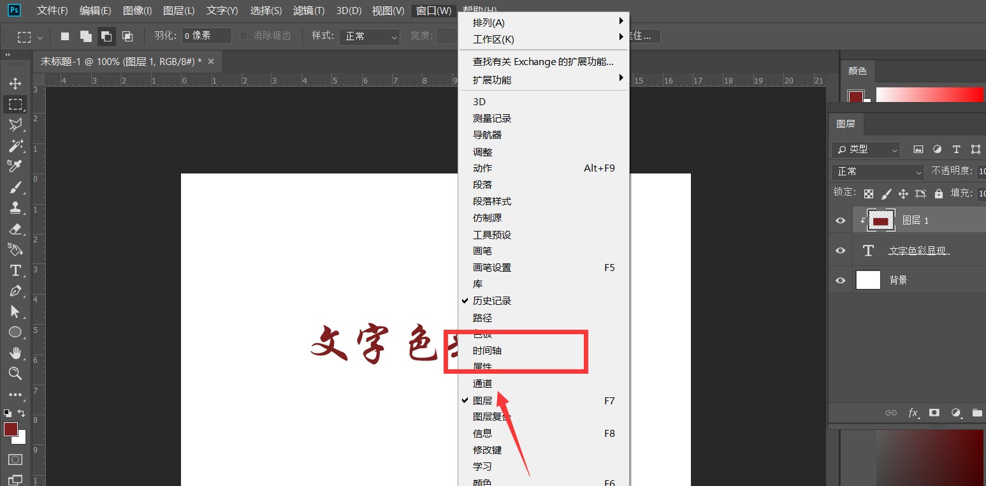Viewport: 986px width, 486px height.
Task: Open the marquee tool preset picker arrow
Action: pos(40,37)
